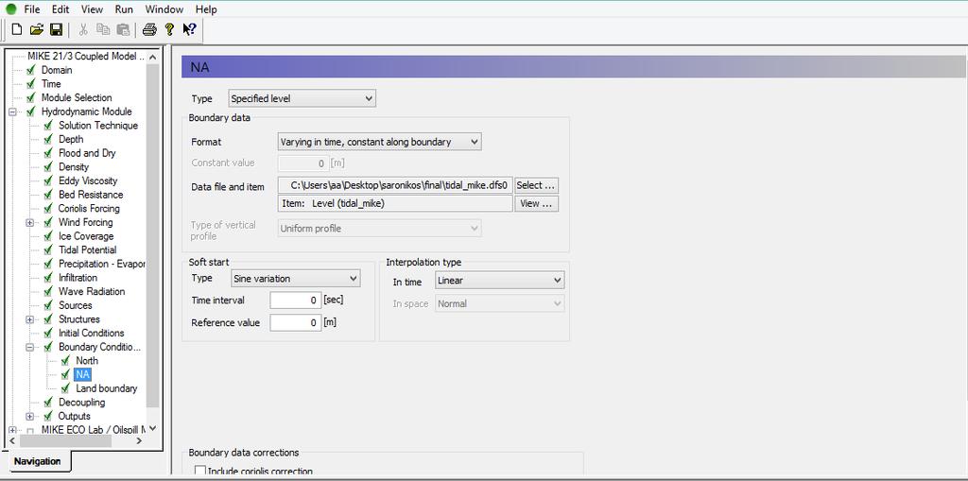This screenshot has width=968, height=481.
Task: Click the View ... item button
Action: click(537, 203)
